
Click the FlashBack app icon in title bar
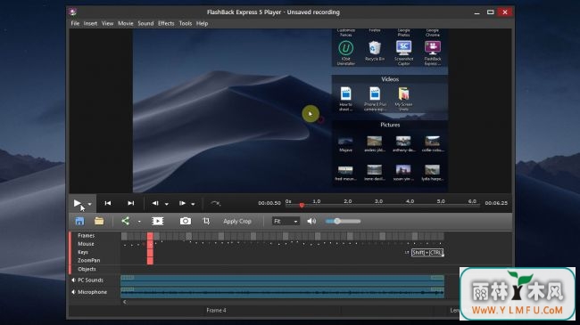(73, 12)
